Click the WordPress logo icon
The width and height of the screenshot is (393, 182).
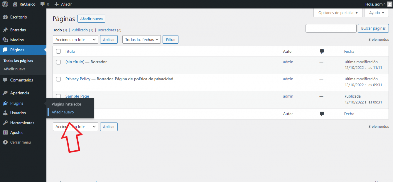click(5, 4)
